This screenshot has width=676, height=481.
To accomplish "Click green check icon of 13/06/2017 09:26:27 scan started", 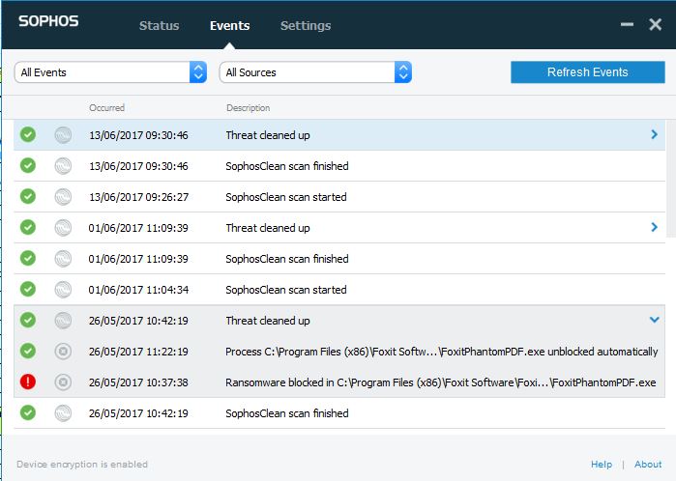I will tap(28, 196).
